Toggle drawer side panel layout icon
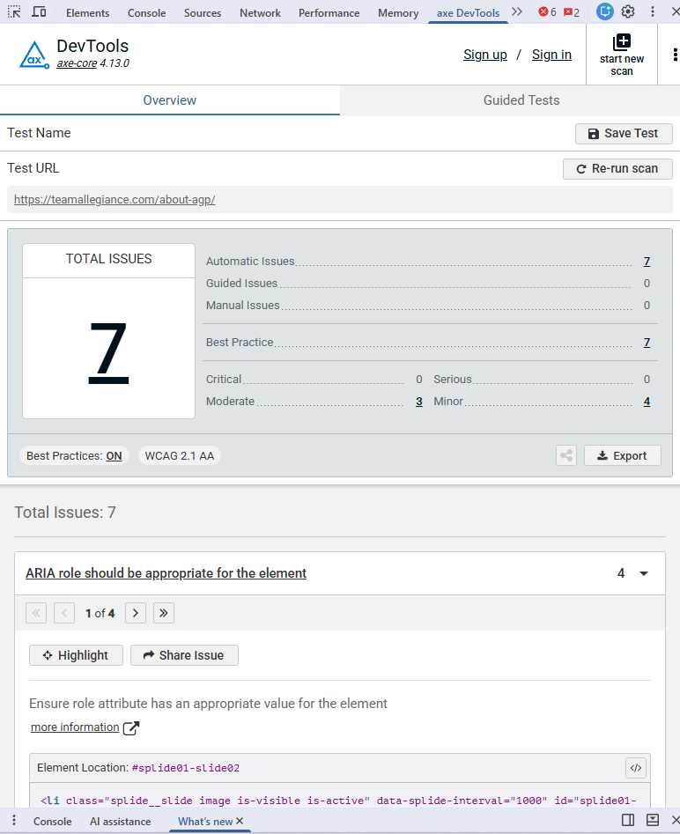The height and width of the screenshot is (834, 680). pyautogui.click(x=628, y=820)
